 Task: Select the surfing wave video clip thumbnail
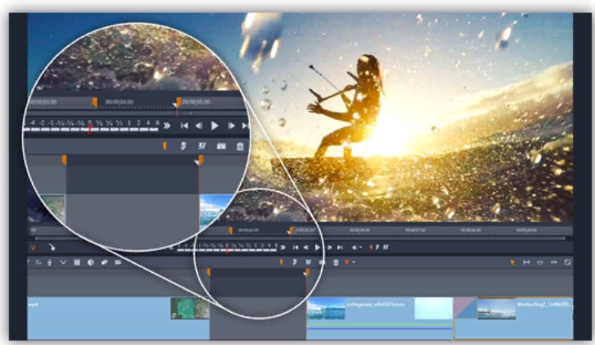pyautogui.click(x=326, y=308)
